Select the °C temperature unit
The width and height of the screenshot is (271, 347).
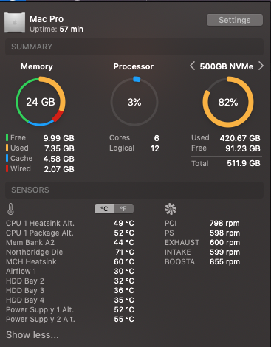pos(105,209)
